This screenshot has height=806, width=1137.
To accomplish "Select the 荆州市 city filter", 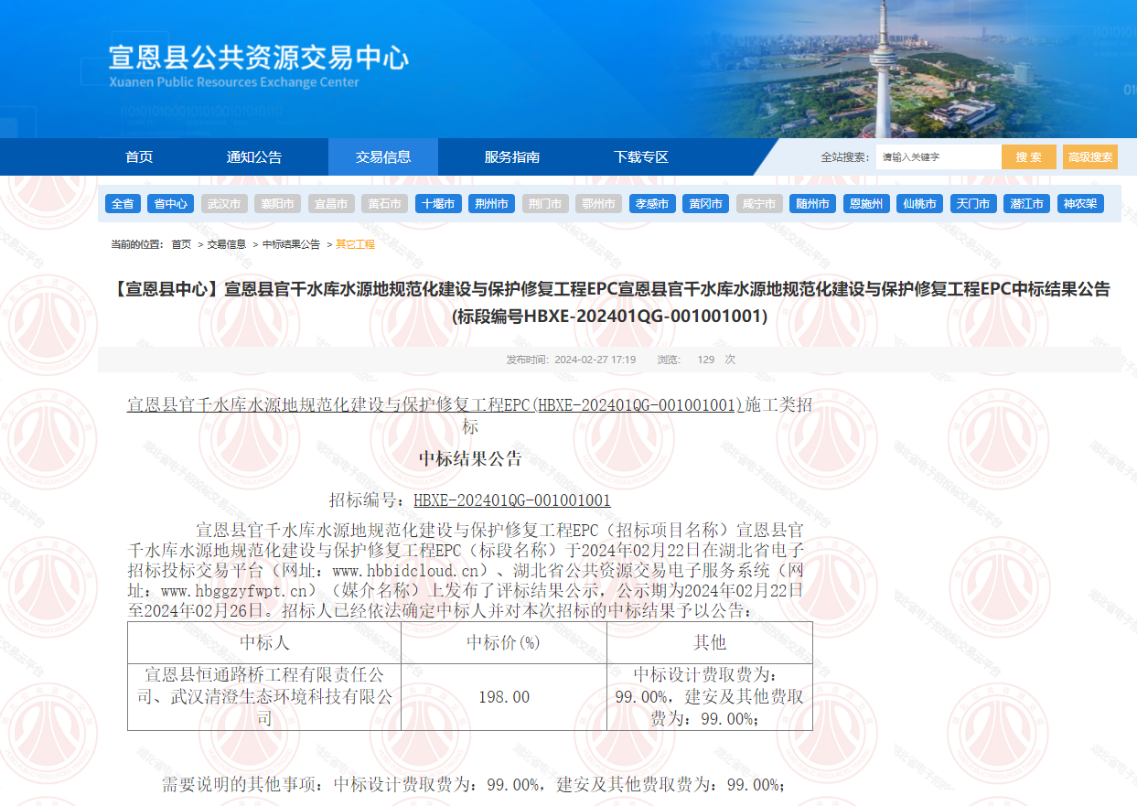I will point(491,204).
